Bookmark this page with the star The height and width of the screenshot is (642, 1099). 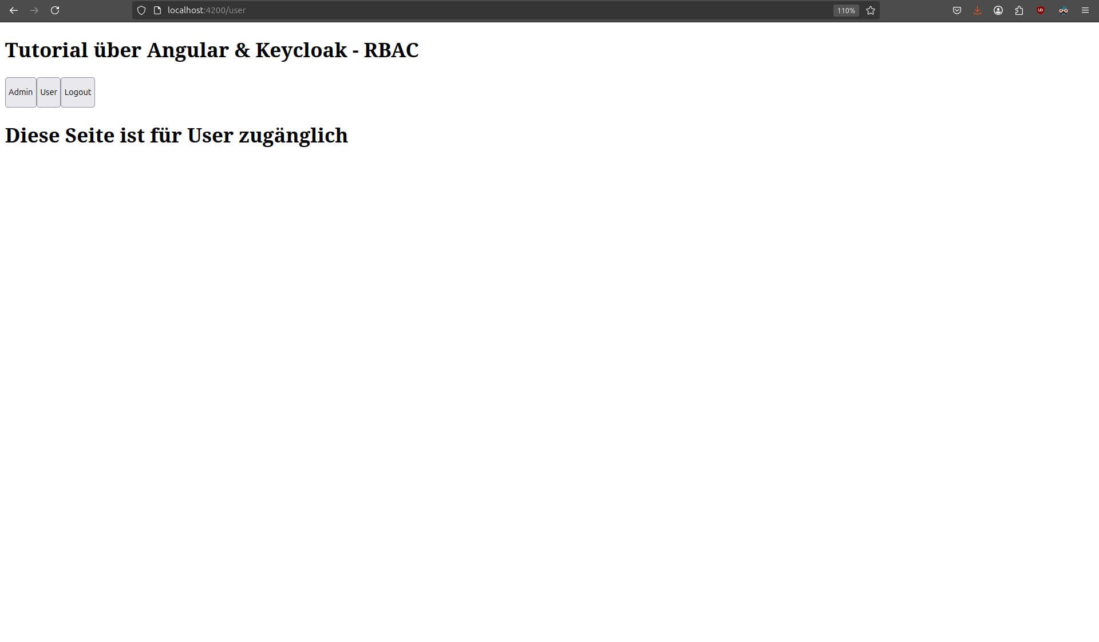(x=871, y=10)
